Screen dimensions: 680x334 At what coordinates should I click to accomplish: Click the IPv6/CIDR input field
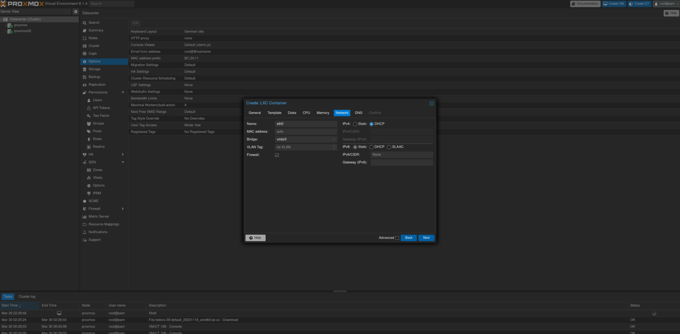(x=402, y=155)
